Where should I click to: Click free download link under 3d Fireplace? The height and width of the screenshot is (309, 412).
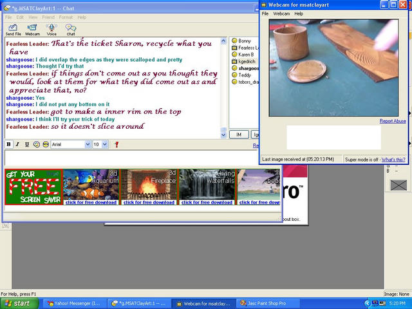[149, 202]
